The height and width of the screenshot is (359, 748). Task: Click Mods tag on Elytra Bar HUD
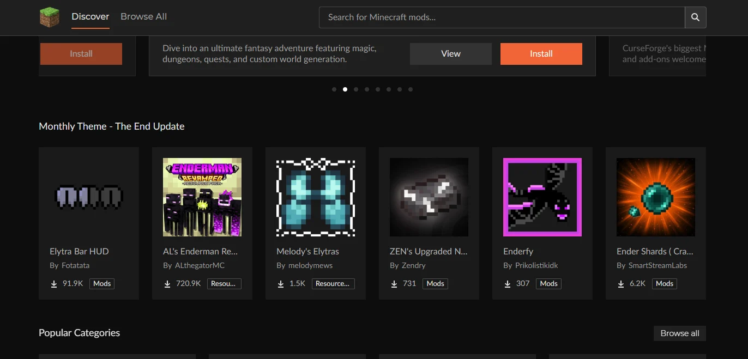point(102,284)
